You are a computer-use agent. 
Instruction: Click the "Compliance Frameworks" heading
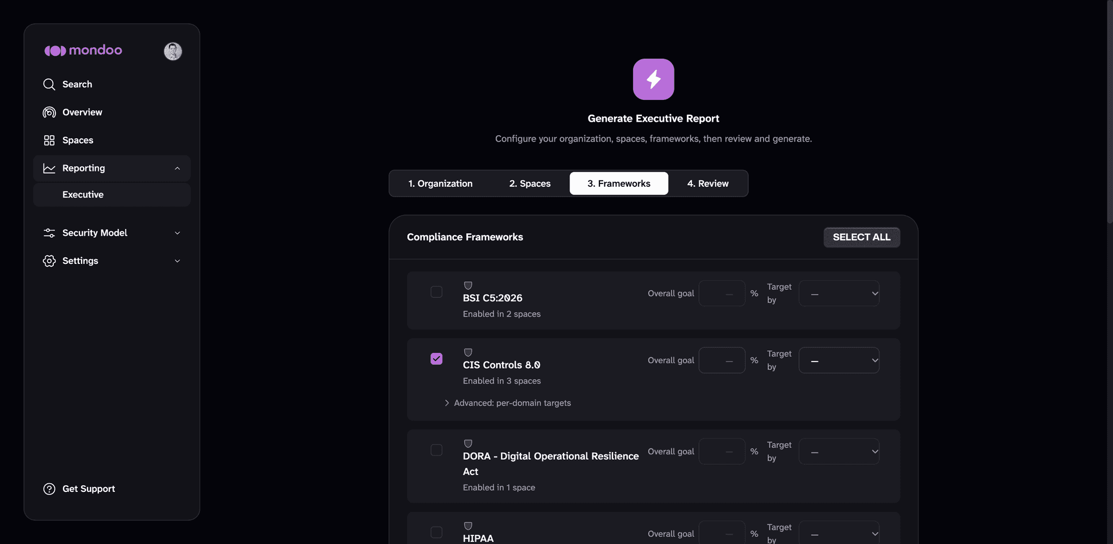465,237
